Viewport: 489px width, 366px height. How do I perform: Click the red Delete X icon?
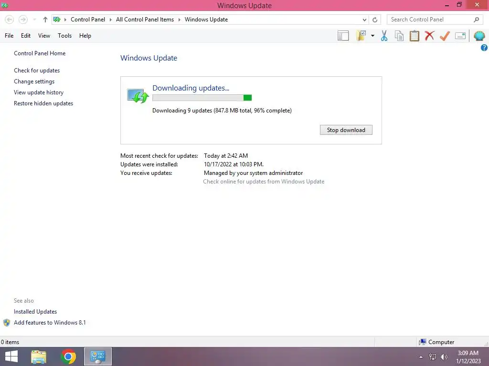tap(429, 36)
